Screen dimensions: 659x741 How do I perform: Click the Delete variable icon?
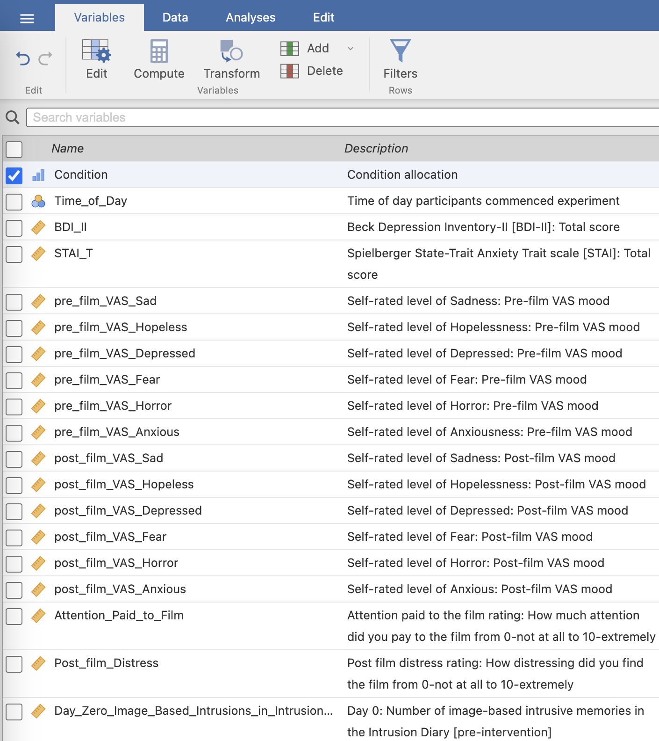pyautogui.click(x=290, y=71)
